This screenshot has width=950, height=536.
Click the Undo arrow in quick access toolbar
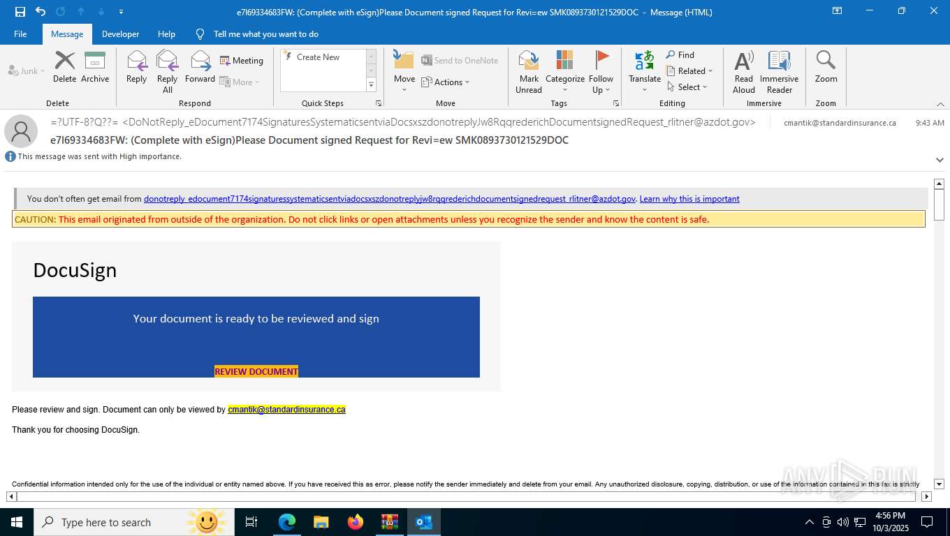click(40, 12)
